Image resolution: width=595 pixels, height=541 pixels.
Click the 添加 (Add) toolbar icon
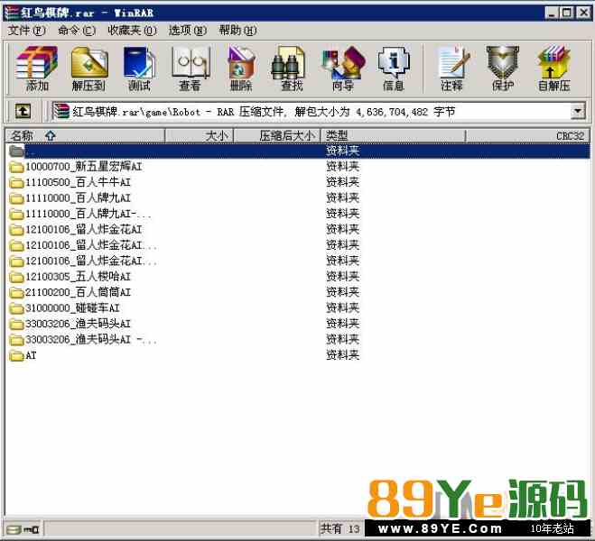[x=37, y=69]
